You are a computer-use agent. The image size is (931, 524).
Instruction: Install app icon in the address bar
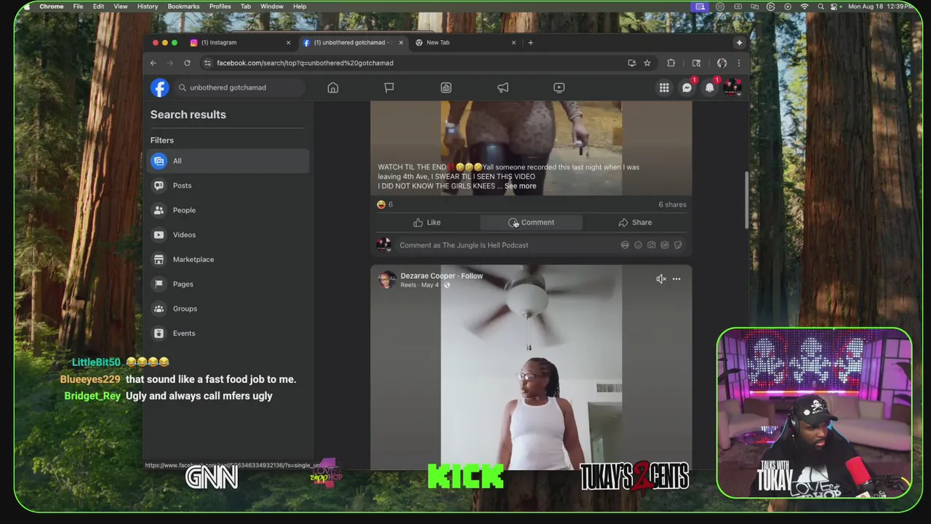[x=631, y=63]
